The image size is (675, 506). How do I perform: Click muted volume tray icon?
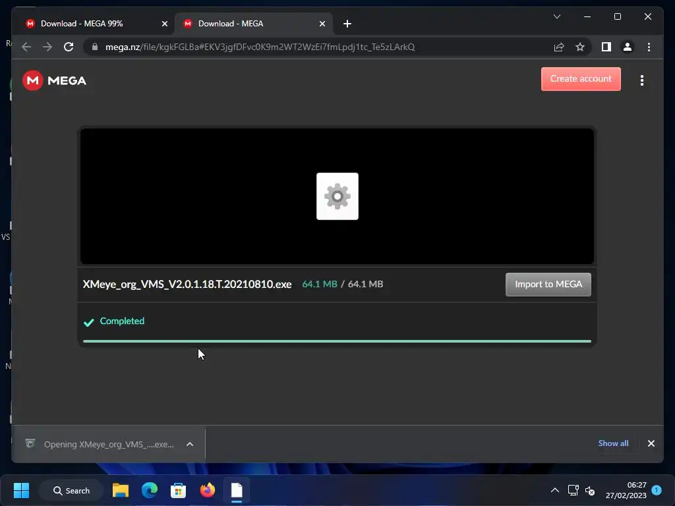point(590,490)
